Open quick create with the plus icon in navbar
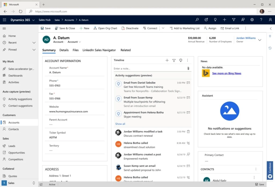 point(225,20)
